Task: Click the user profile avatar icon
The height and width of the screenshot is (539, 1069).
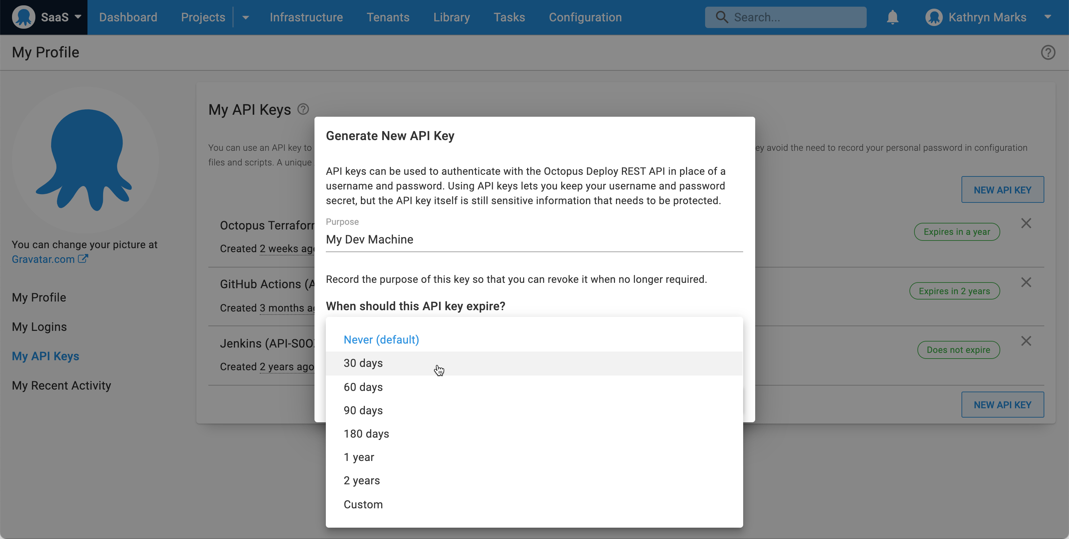Action: (934, 17)
